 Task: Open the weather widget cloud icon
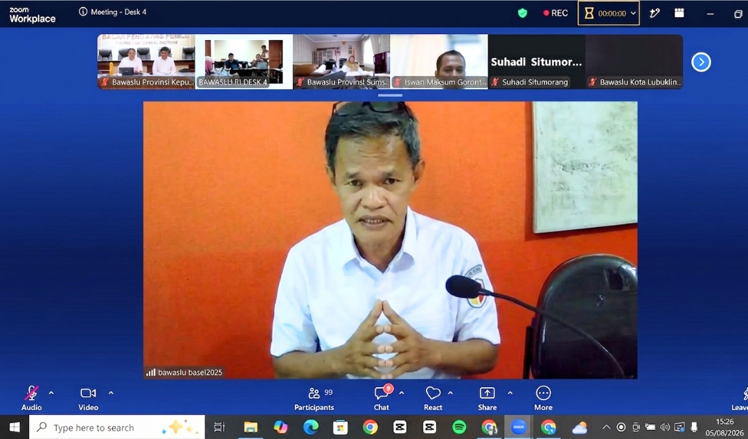580,428
